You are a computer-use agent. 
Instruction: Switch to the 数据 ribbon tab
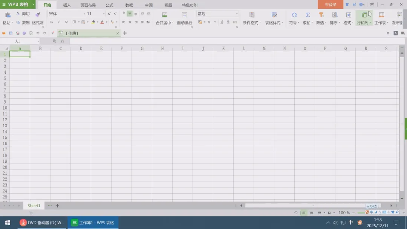pyautogui.click(x=129, y=5)
